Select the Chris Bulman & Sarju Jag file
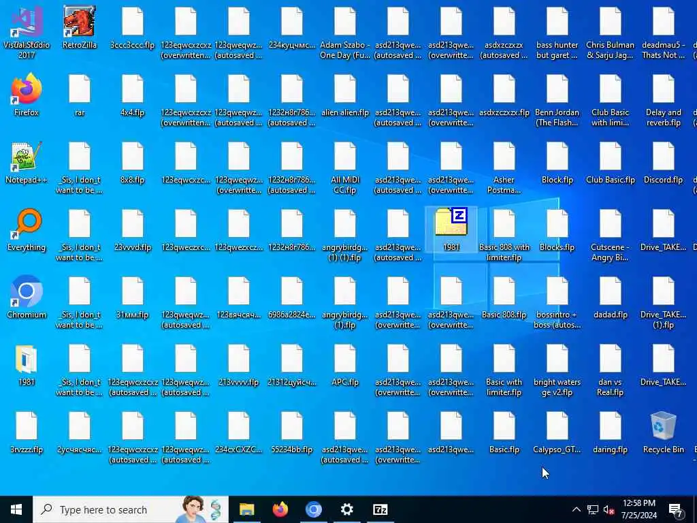Screen dimensions: 697x523 click(x=611, y=33)
